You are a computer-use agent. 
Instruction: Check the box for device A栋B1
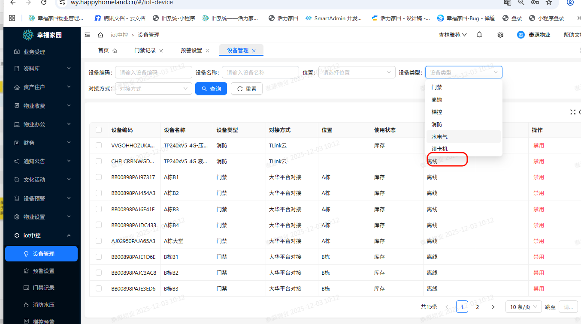(x=99, y=177)
